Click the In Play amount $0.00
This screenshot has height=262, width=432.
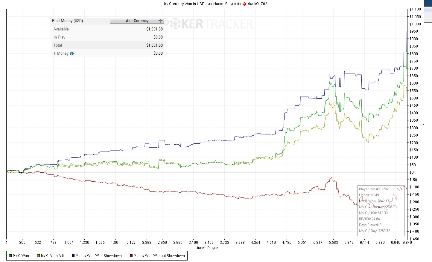[x=158, y=37]
